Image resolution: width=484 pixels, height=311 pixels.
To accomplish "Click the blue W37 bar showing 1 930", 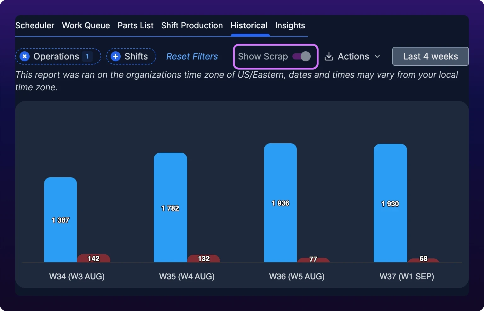I will [390, 203].
